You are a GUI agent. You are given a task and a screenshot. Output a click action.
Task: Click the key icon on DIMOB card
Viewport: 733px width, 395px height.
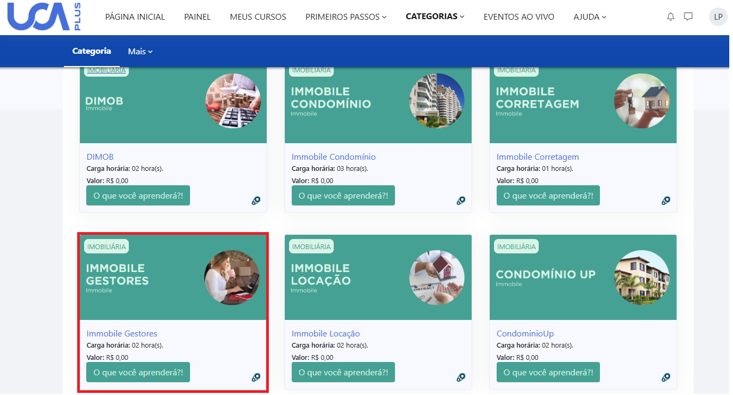[256, 201]
